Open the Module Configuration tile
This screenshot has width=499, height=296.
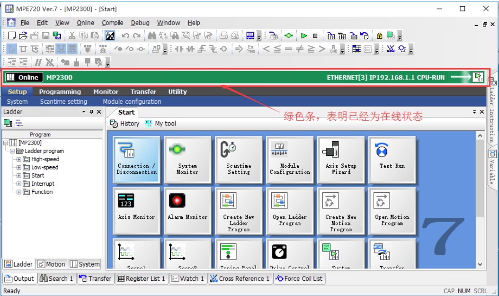[x=290, y=160]
